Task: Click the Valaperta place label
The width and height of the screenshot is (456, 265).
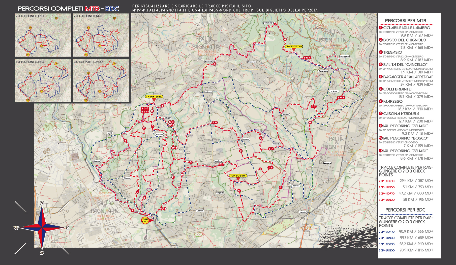Action: point(276,144)
